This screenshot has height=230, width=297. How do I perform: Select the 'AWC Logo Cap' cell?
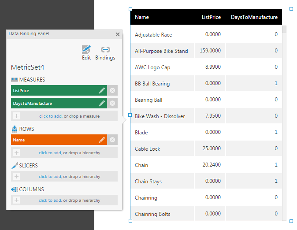pos(162,67)
